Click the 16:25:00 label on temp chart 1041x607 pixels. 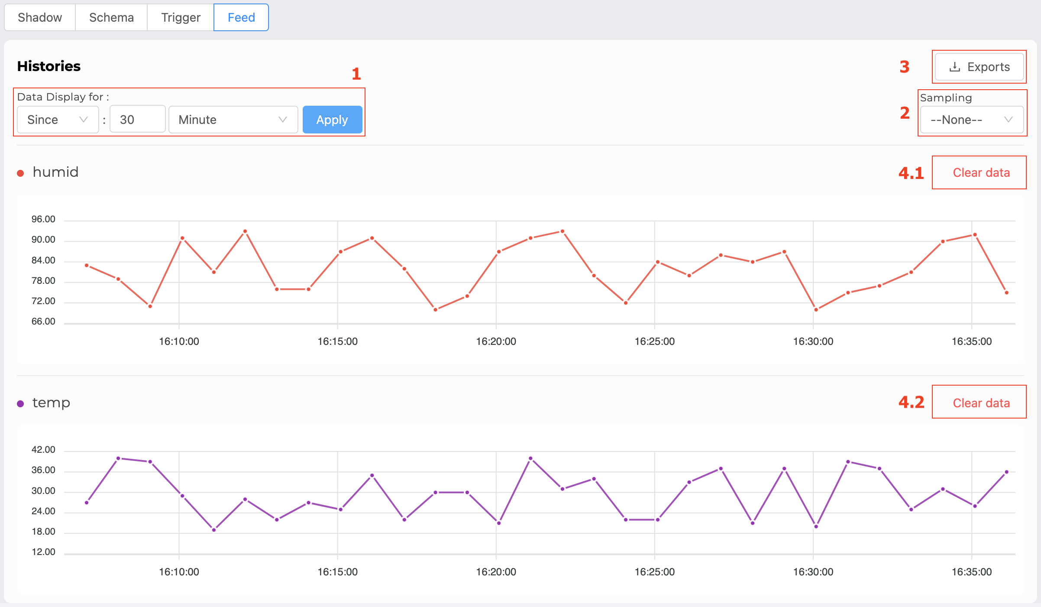654,572
